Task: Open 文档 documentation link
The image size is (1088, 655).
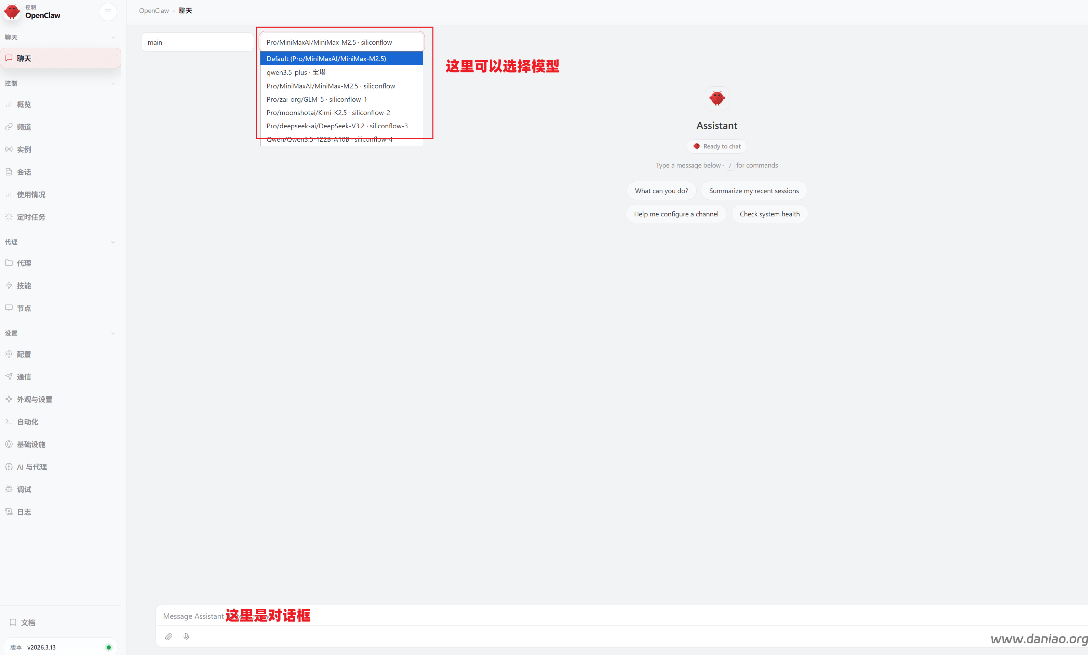Action: [x=27, y=622]
